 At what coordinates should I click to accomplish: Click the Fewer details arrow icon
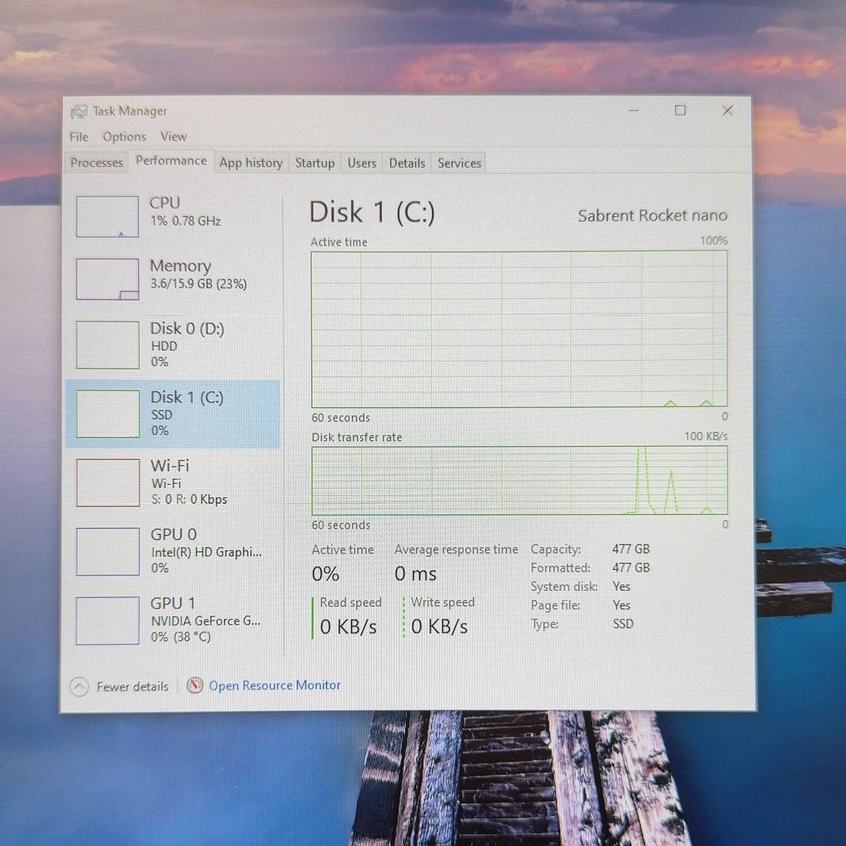80,686
